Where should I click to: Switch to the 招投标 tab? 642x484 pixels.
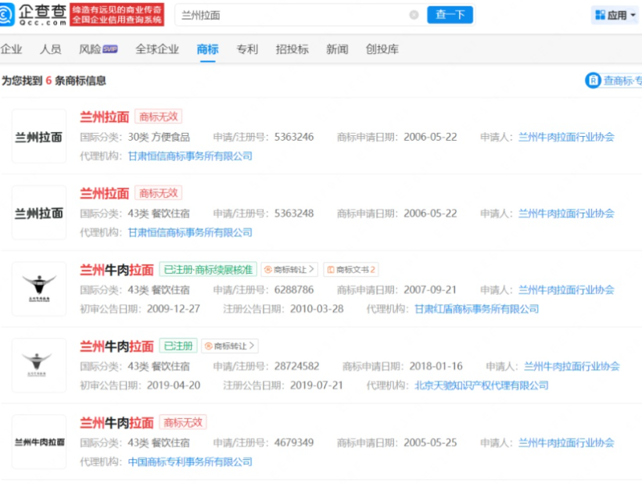click(292, 49)
